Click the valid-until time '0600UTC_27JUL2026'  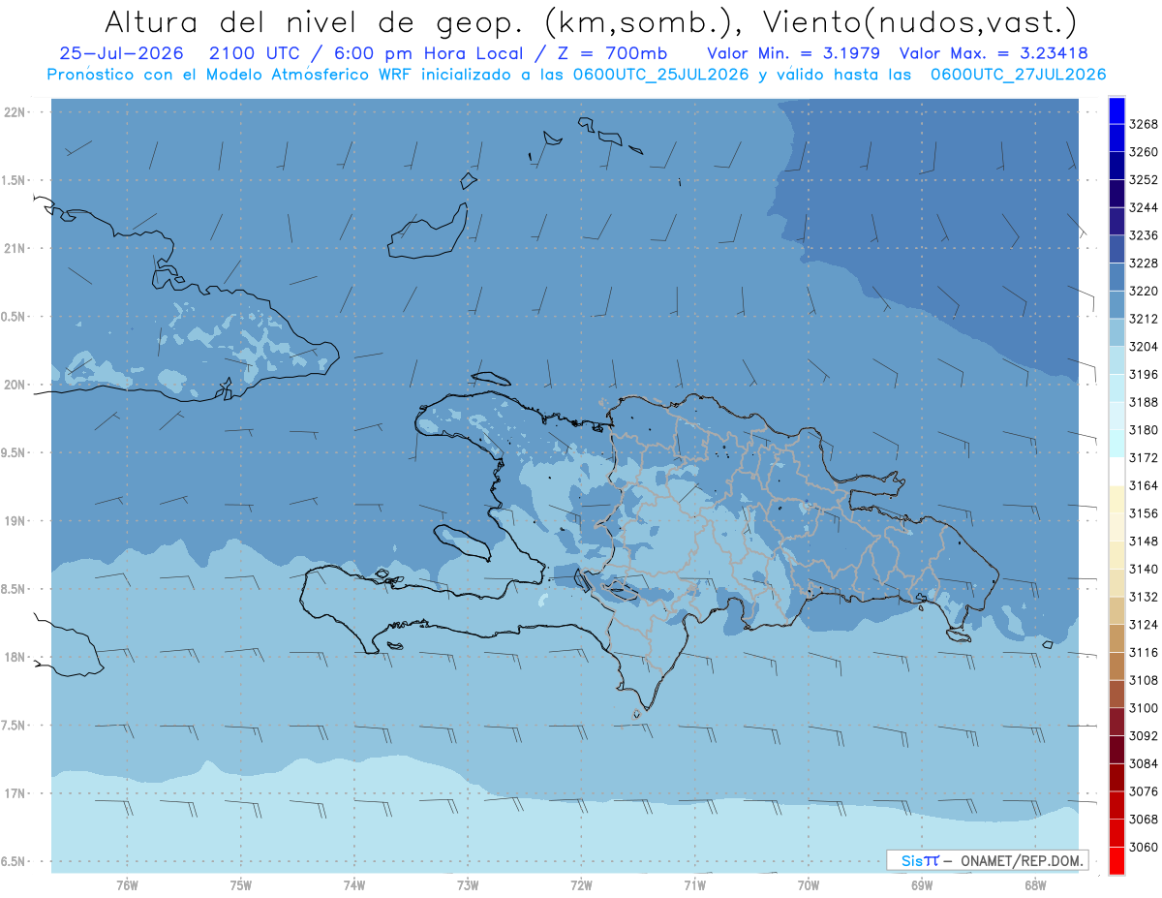tap(1019, 75)
